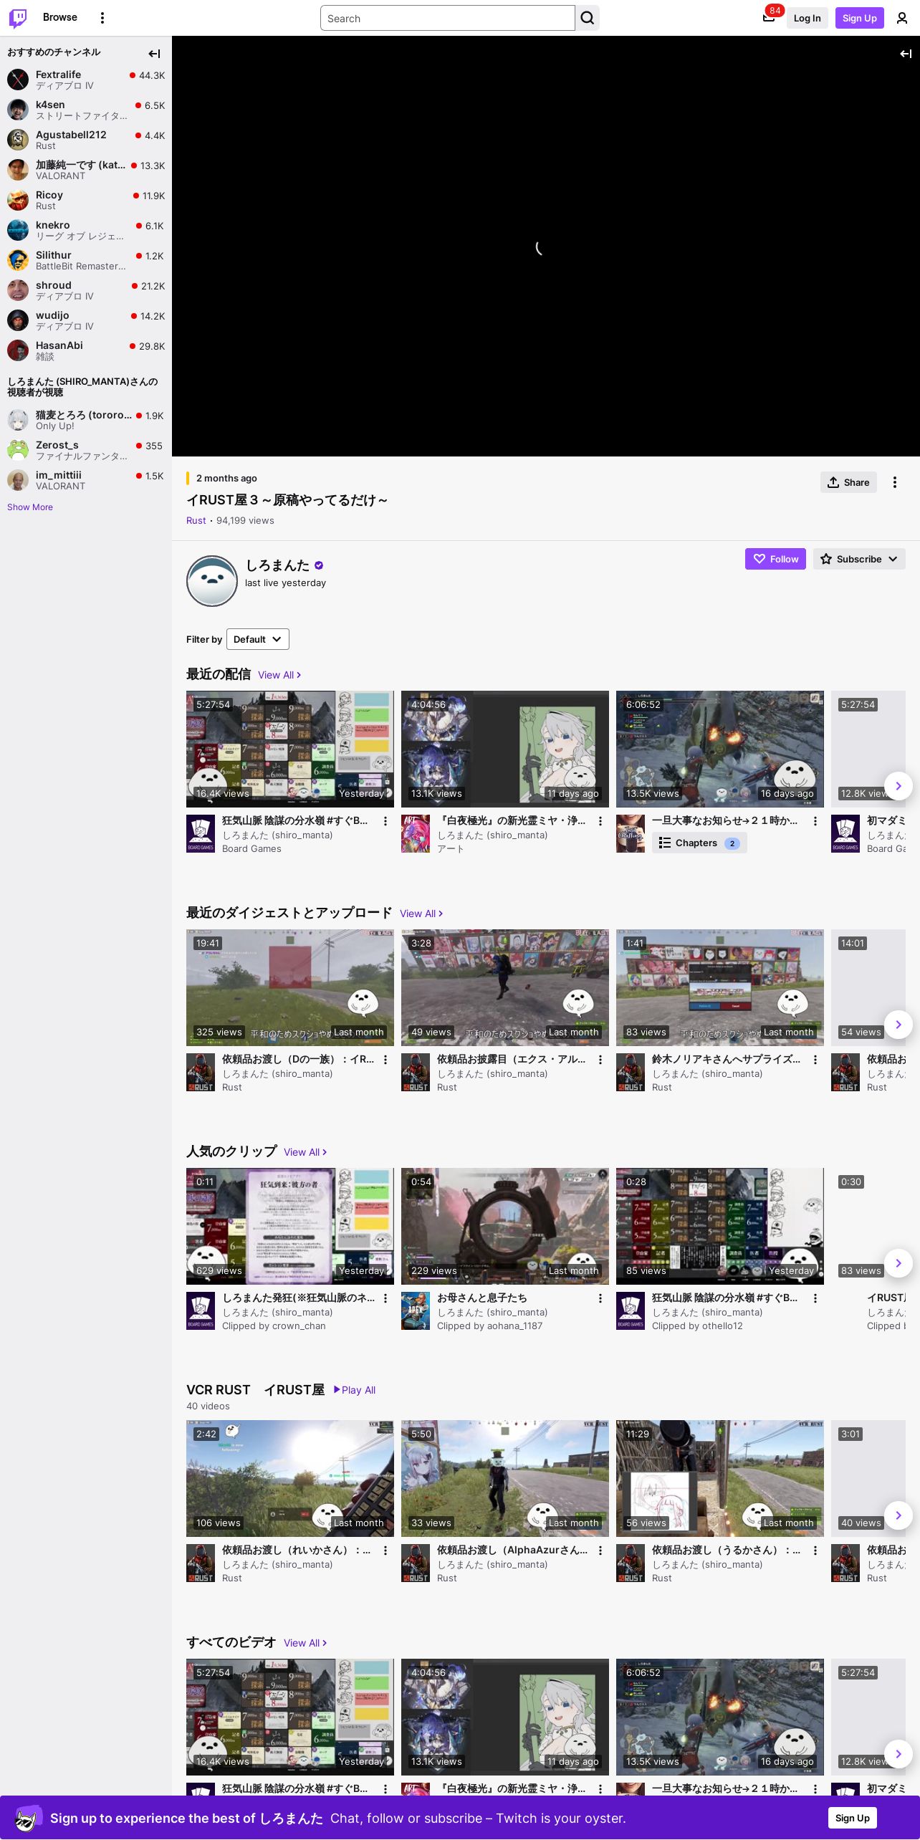Viewport: 920px width, 1840px height.
Task: Open しろまんた channel avatar
Action: [x=212, y=581]
